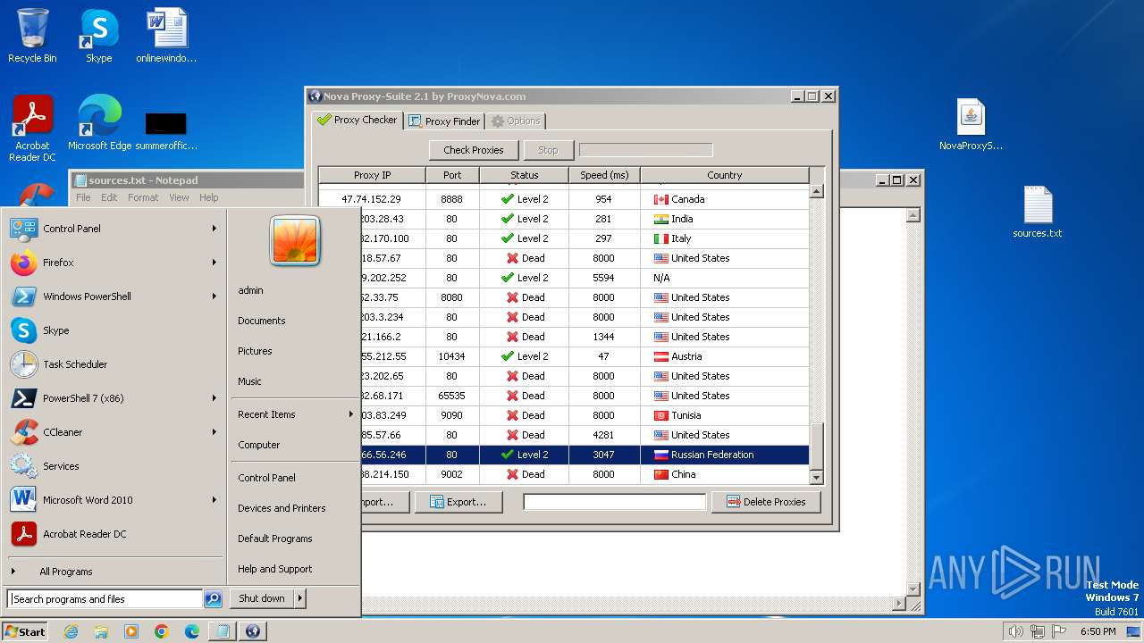This screenshot has width=1144, height=643.
Task: Click Check Proxies button
Action: click(x=474, y=150)
